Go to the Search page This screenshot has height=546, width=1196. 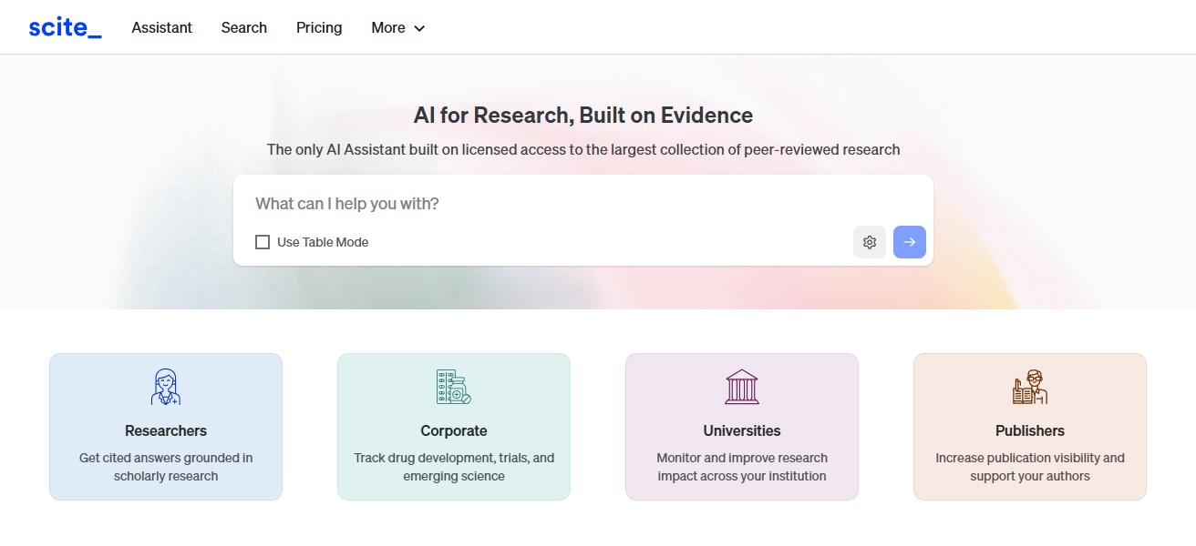click(244, 27)
